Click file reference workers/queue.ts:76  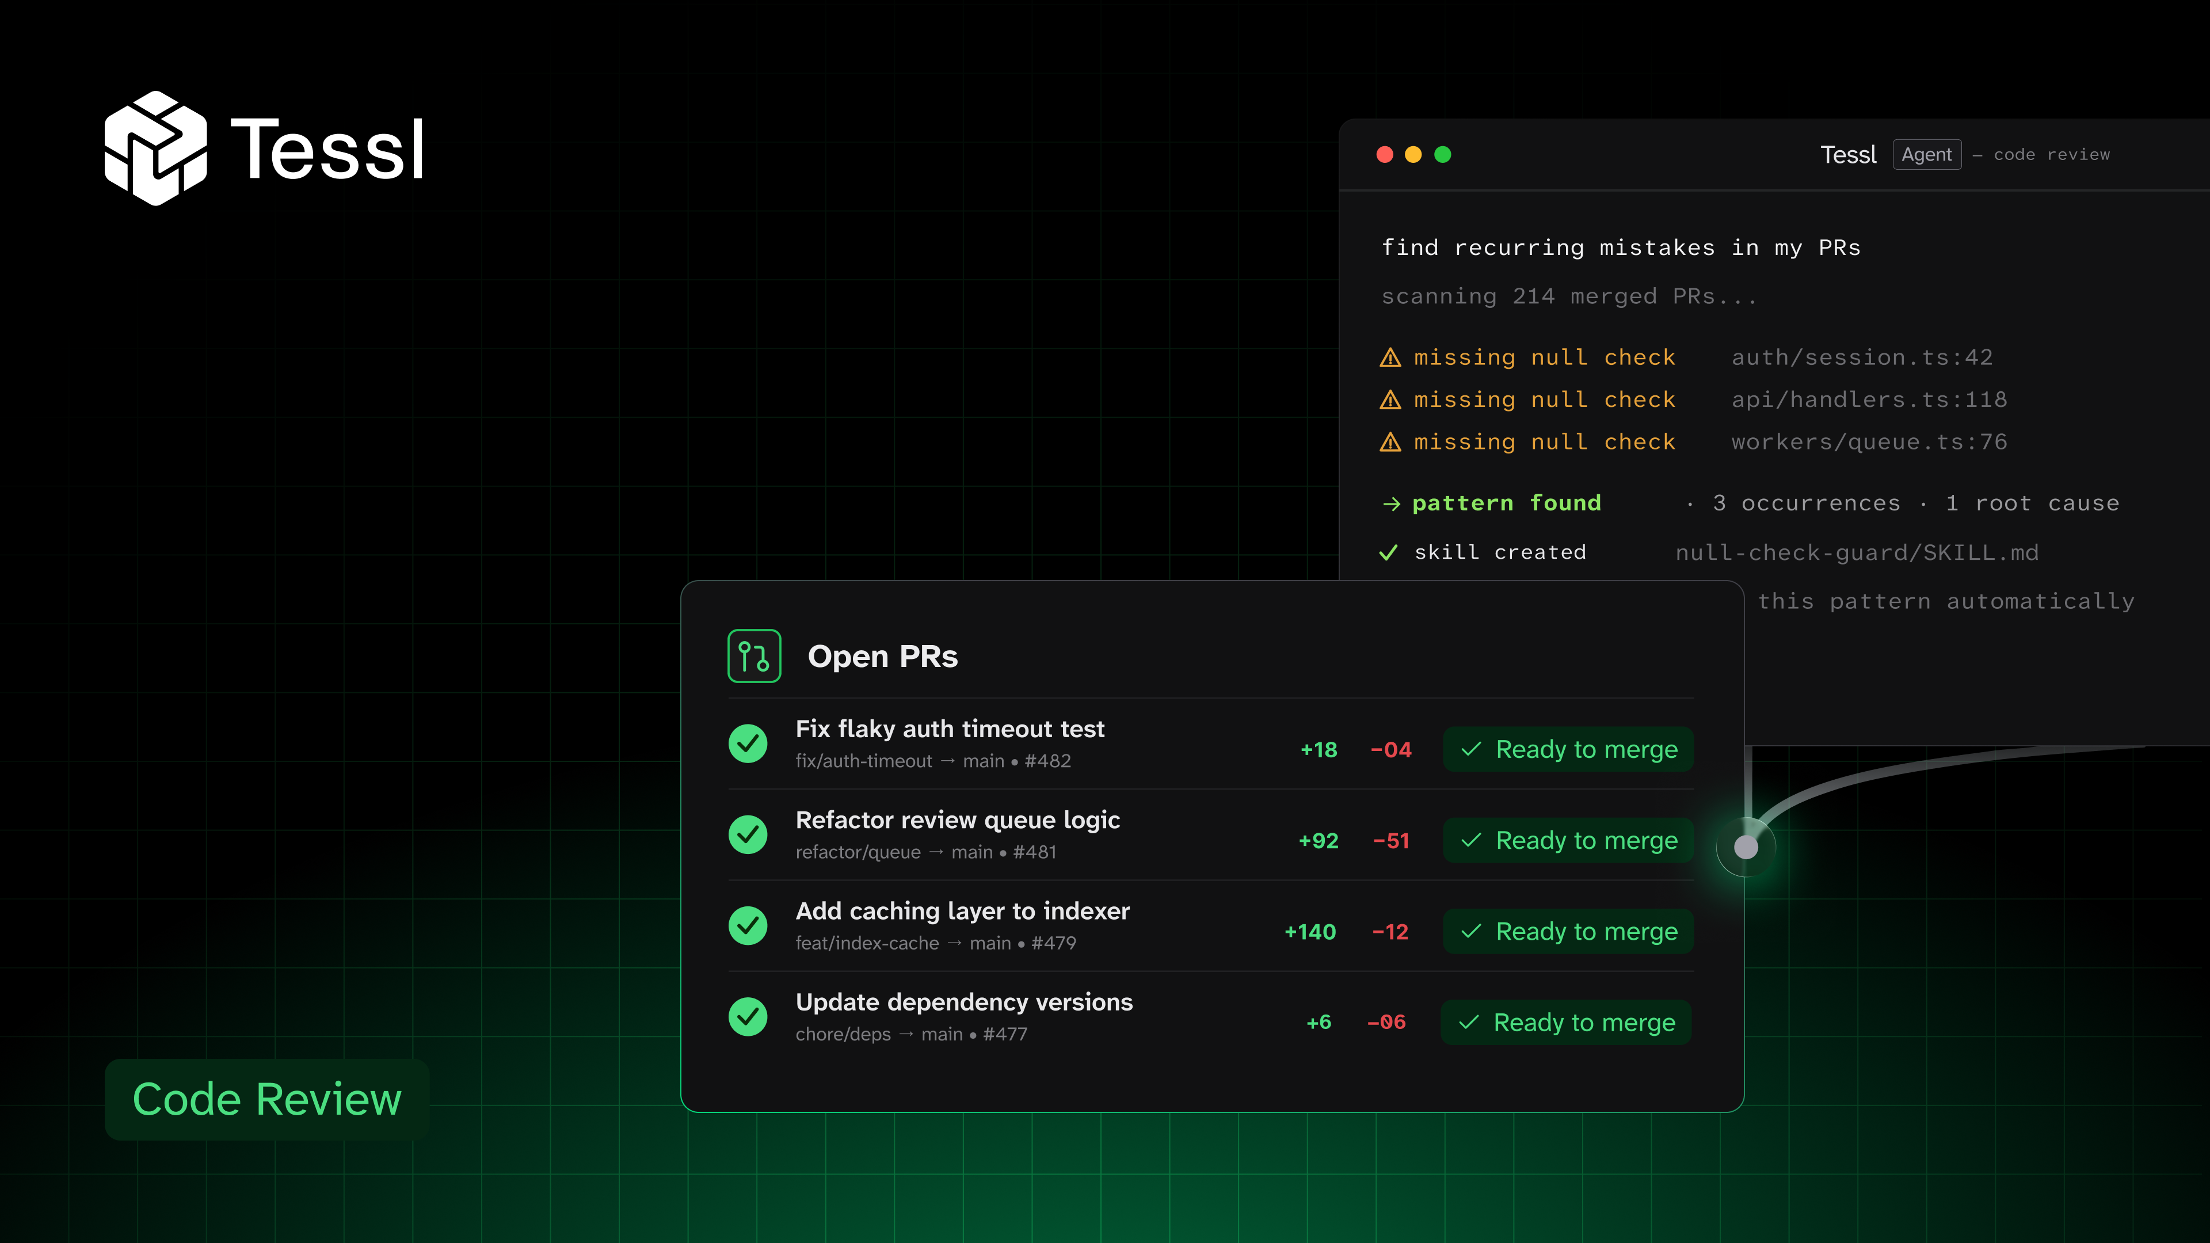1869,443
